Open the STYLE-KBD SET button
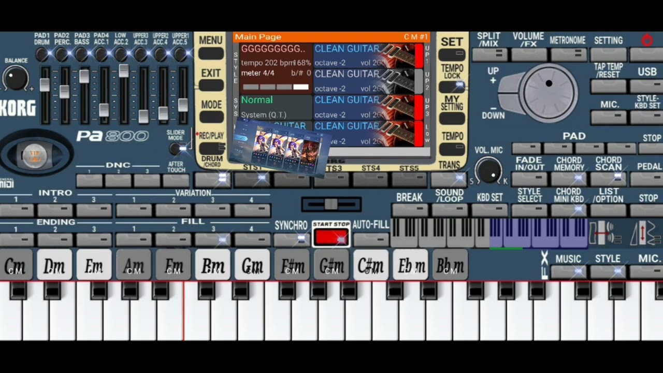The image size is (663, 373). coord(646,118)
